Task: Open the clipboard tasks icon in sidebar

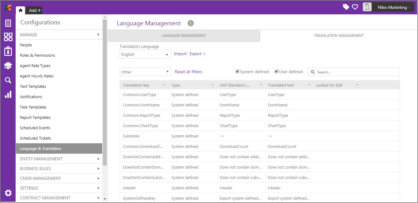Action: (x=8, y=51)
